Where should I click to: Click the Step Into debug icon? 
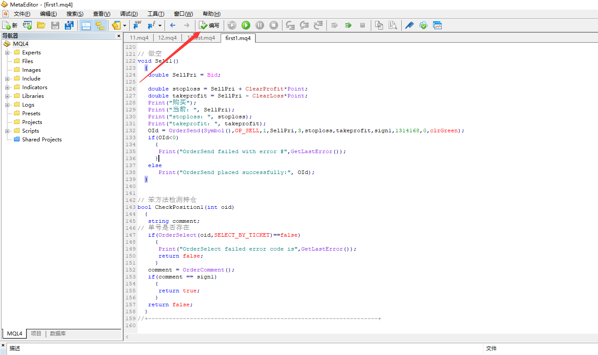290,25
